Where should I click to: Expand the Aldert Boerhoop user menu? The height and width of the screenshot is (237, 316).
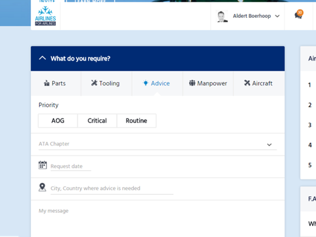278,16
